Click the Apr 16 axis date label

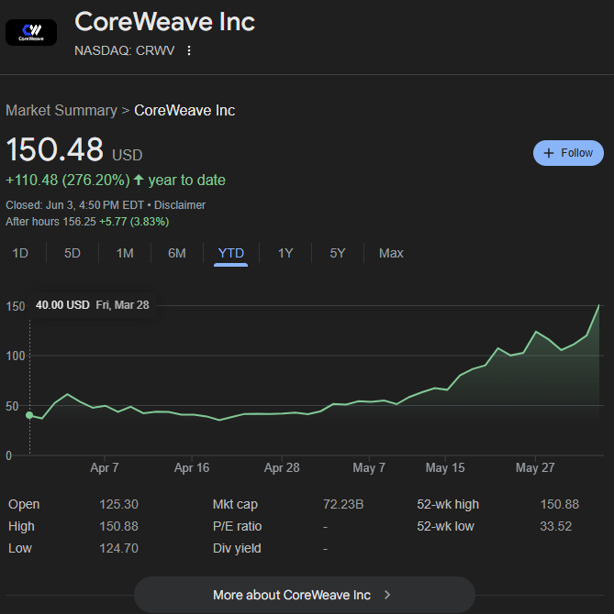[192, 467]
